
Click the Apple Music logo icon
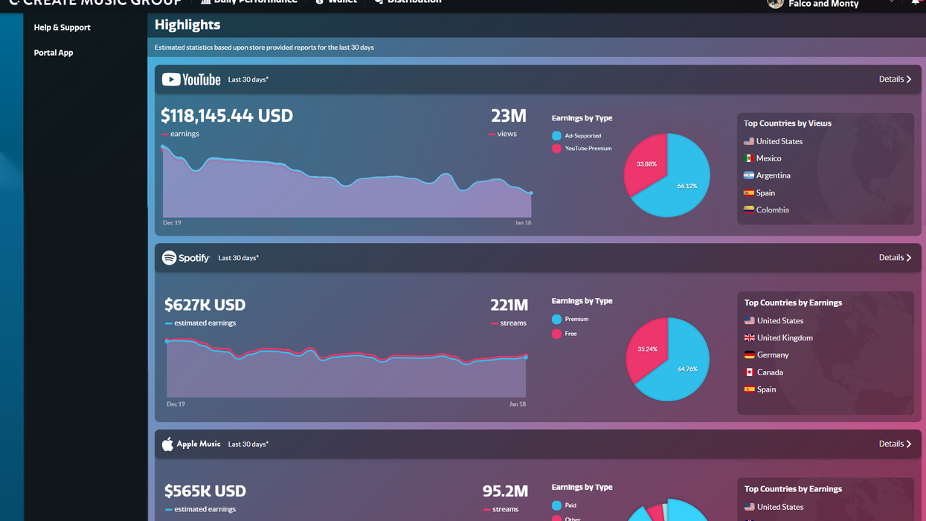168,444
